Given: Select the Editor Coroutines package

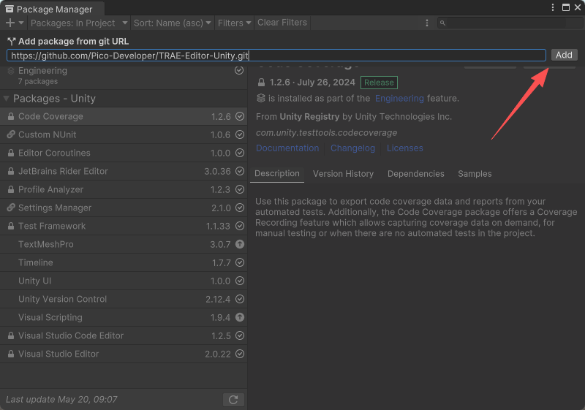Looking at the screenshot, I should 124,153.
